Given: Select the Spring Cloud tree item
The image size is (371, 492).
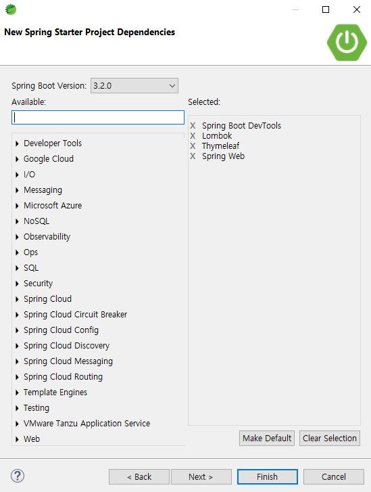Looking at the screenshot, I should (x=47, y=299).
